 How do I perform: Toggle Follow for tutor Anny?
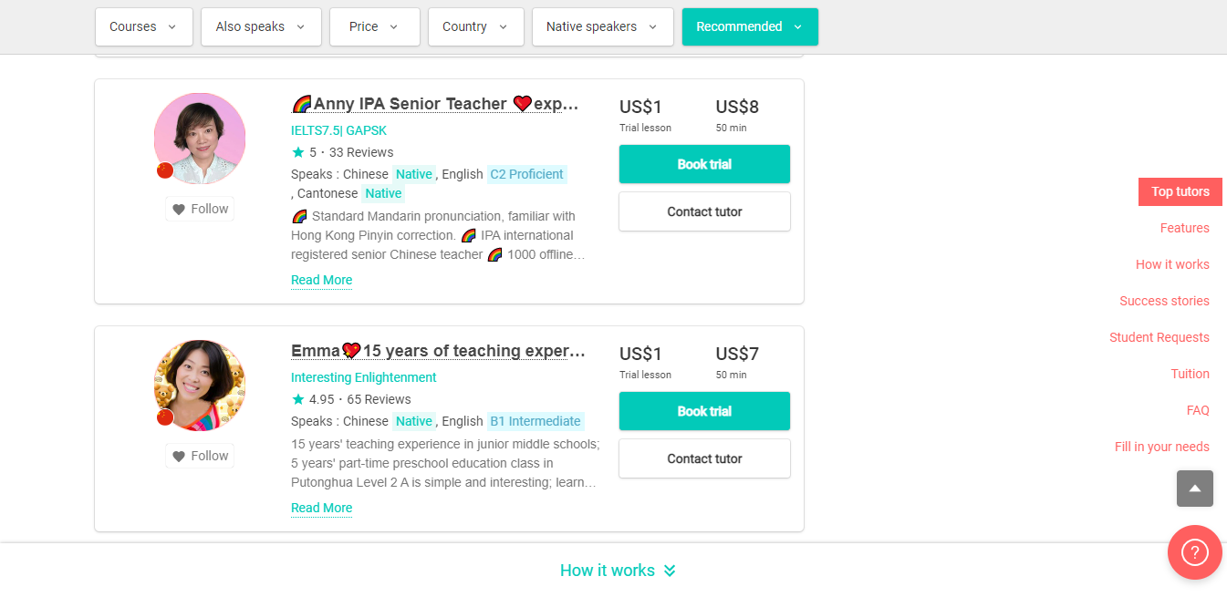tap(200, 209)
